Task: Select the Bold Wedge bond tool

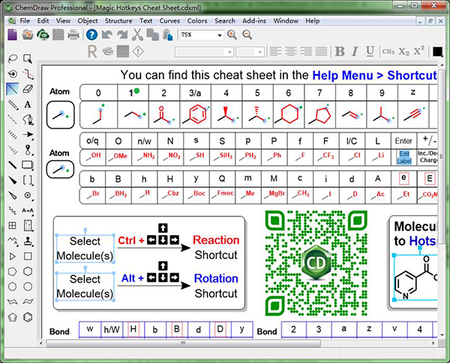Action: pyautogui.click(x=12, y=180)
